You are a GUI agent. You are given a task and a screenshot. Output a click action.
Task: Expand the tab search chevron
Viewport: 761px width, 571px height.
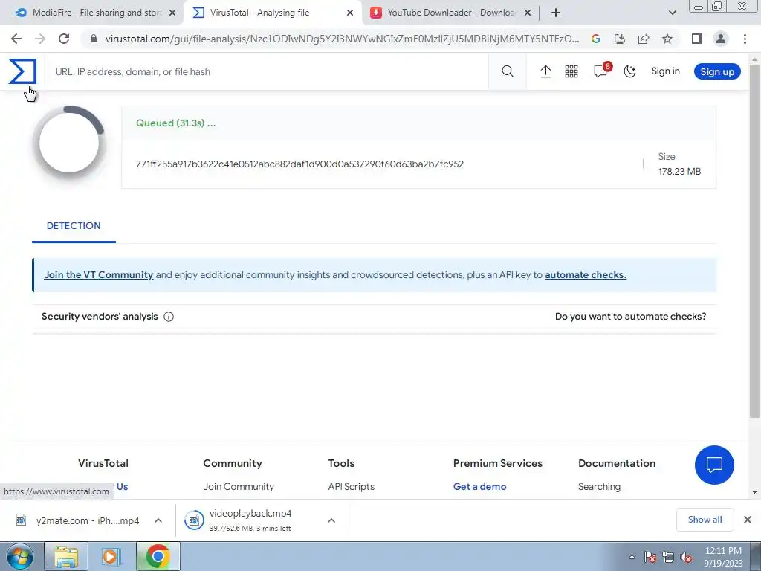[672, 13]
